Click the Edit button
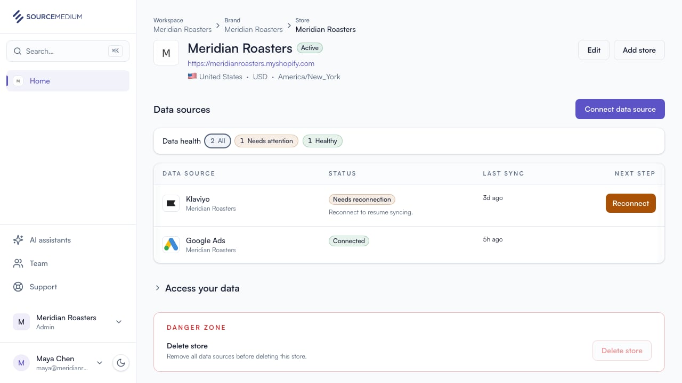This screenshot has height=383, width=682. 594,50
